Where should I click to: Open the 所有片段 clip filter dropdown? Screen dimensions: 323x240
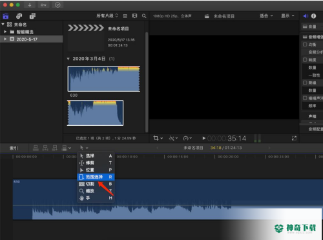point(107,15)
